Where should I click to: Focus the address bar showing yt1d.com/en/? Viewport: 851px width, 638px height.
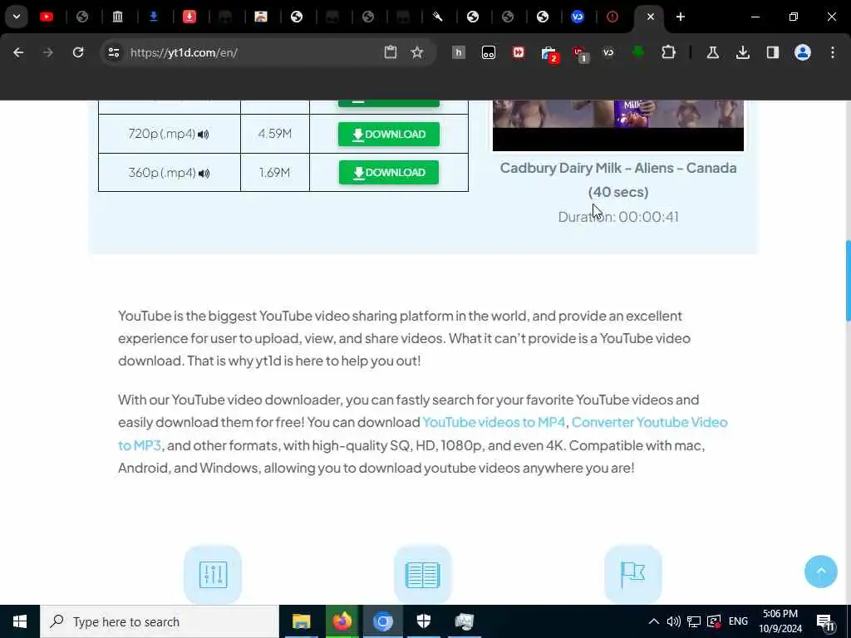pyautogui.click(x=249, y=52)
